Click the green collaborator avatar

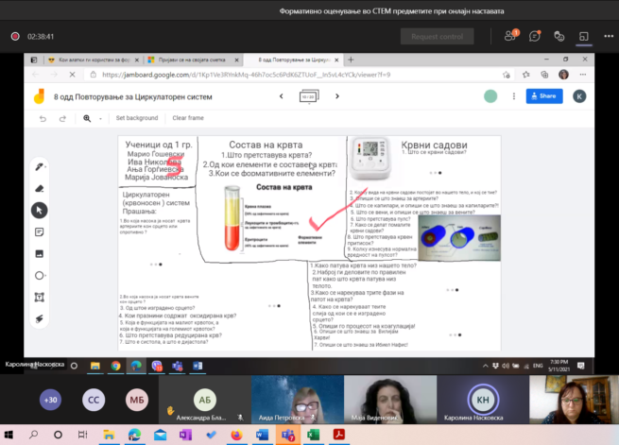pyautogui.click(x=490, y=96)
